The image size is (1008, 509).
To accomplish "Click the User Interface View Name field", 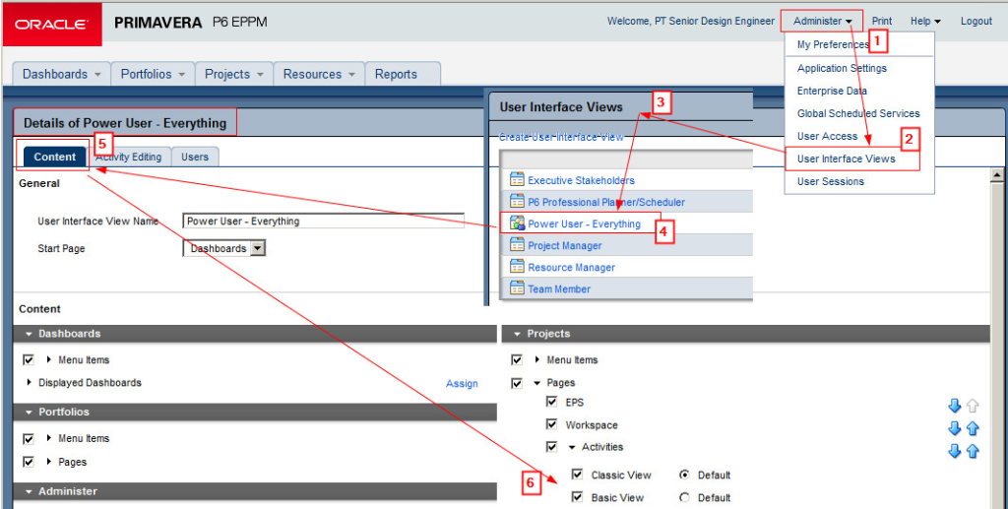I will click(323, 222).
